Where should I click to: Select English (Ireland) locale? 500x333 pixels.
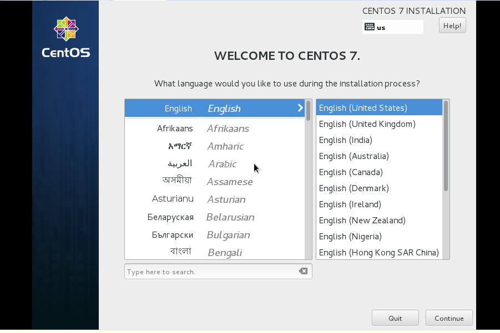pos(379,204)
